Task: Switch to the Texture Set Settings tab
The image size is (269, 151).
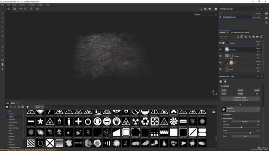Action: [x=240, y=32]
